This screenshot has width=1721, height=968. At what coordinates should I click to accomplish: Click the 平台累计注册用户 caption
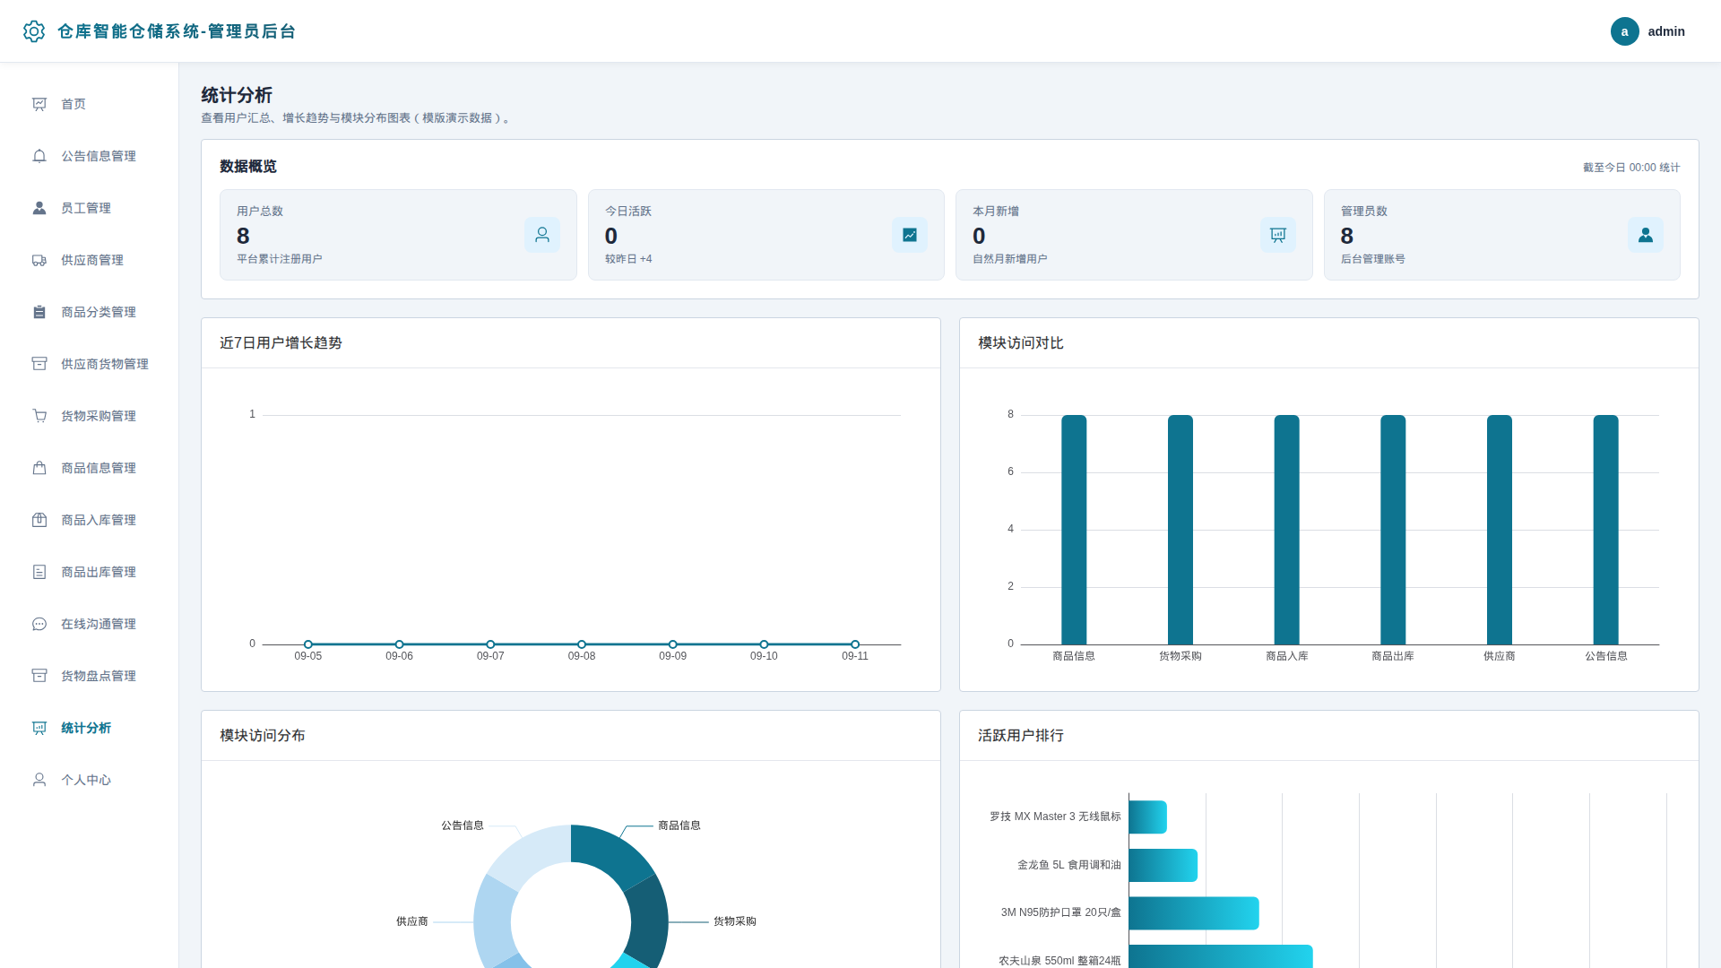pyautogui.click(x=280, y=259)
